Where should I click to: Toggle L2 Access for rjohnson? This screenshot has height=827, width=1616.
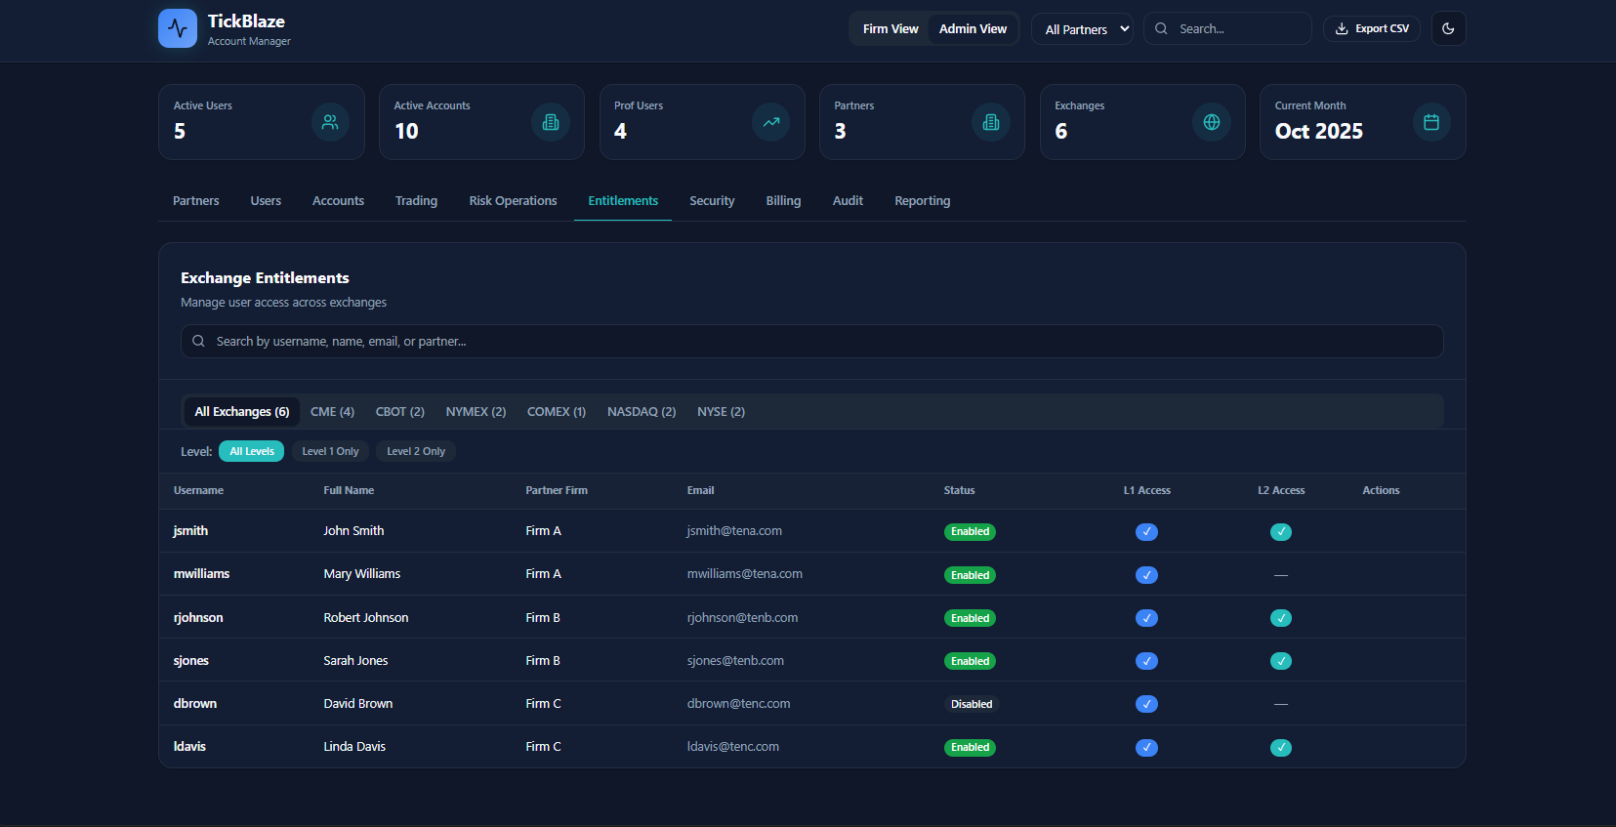click(1281, 618)
